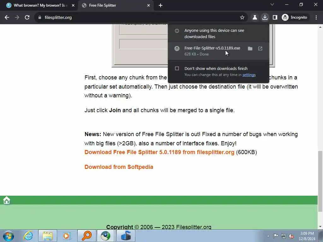Reload the filesplitter.org page
The image size is (323, 242).
[x=27, y=18]
